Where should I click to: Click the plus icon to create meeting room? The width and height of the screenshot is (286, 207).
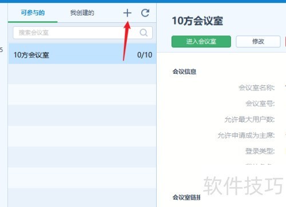128,13
